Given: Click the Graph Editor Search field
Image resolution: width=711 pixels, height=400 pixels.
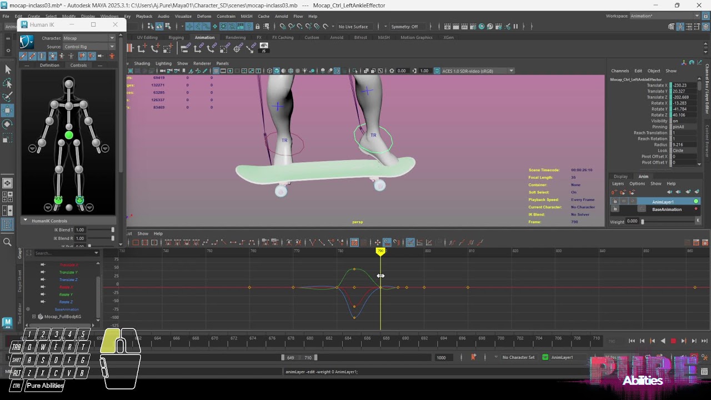Looking at the screenshot, I should tap(66, 253).
